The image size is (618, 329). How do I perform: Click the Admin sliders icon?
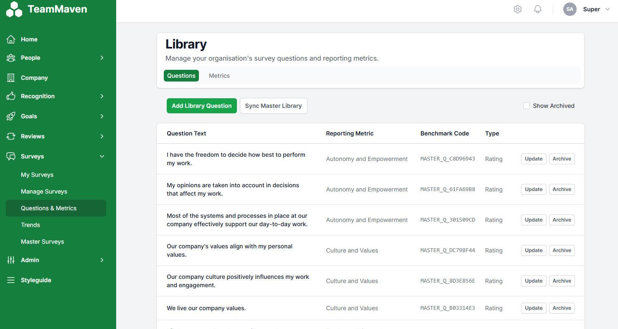11,260
